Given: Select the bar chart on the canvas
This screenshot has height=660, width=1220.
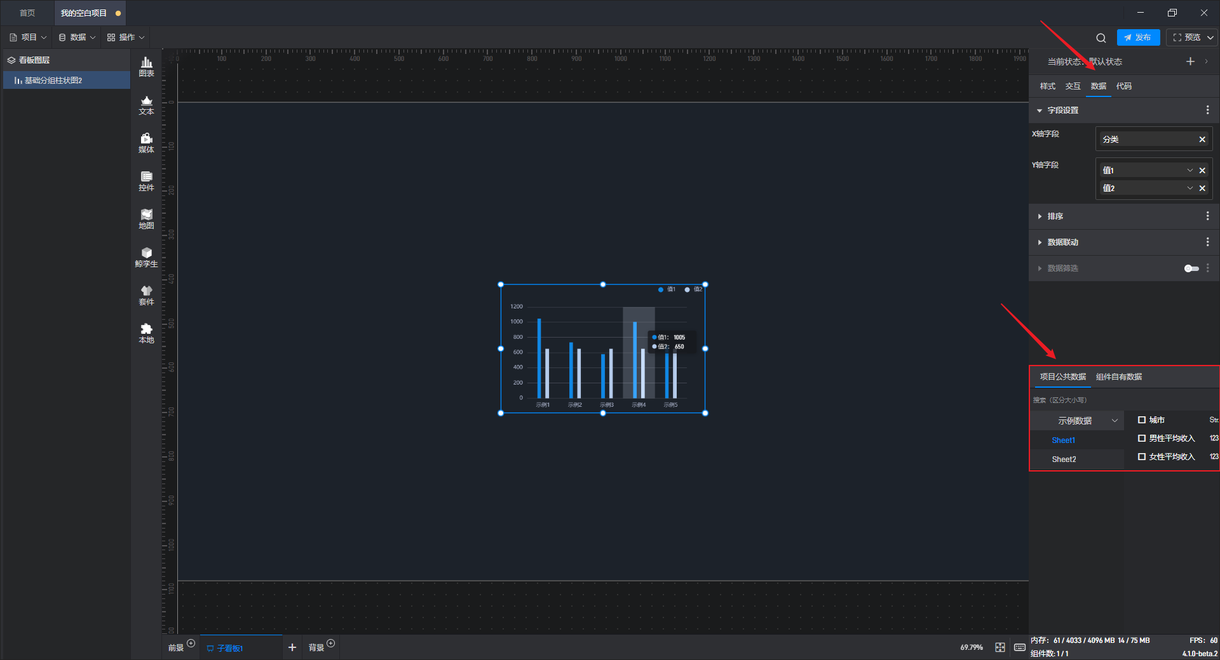Looking at the screenshot, I should click(603, 349).
